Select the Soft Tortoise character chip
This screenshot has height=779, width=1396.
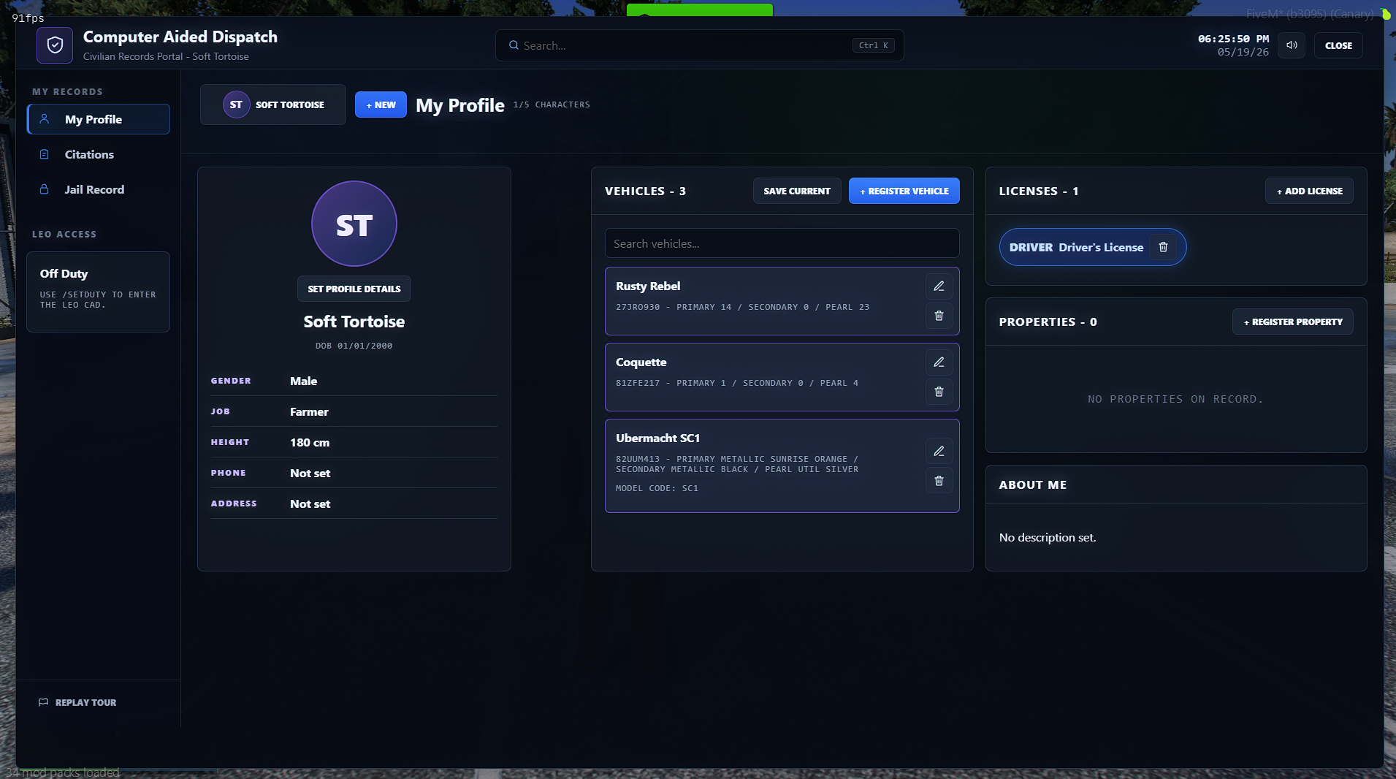273,104
